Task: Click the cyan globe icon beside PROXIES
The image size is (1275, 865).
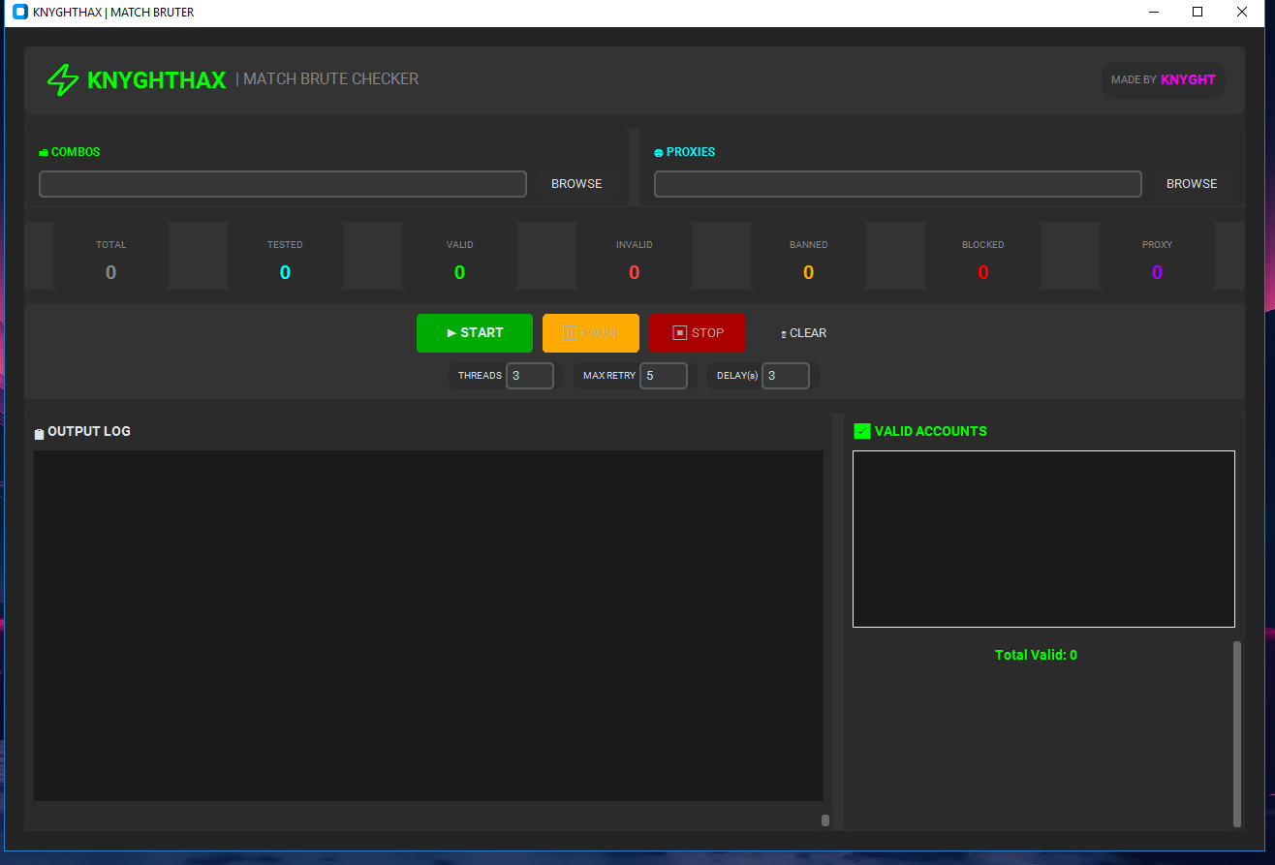Action: [659, 153]
